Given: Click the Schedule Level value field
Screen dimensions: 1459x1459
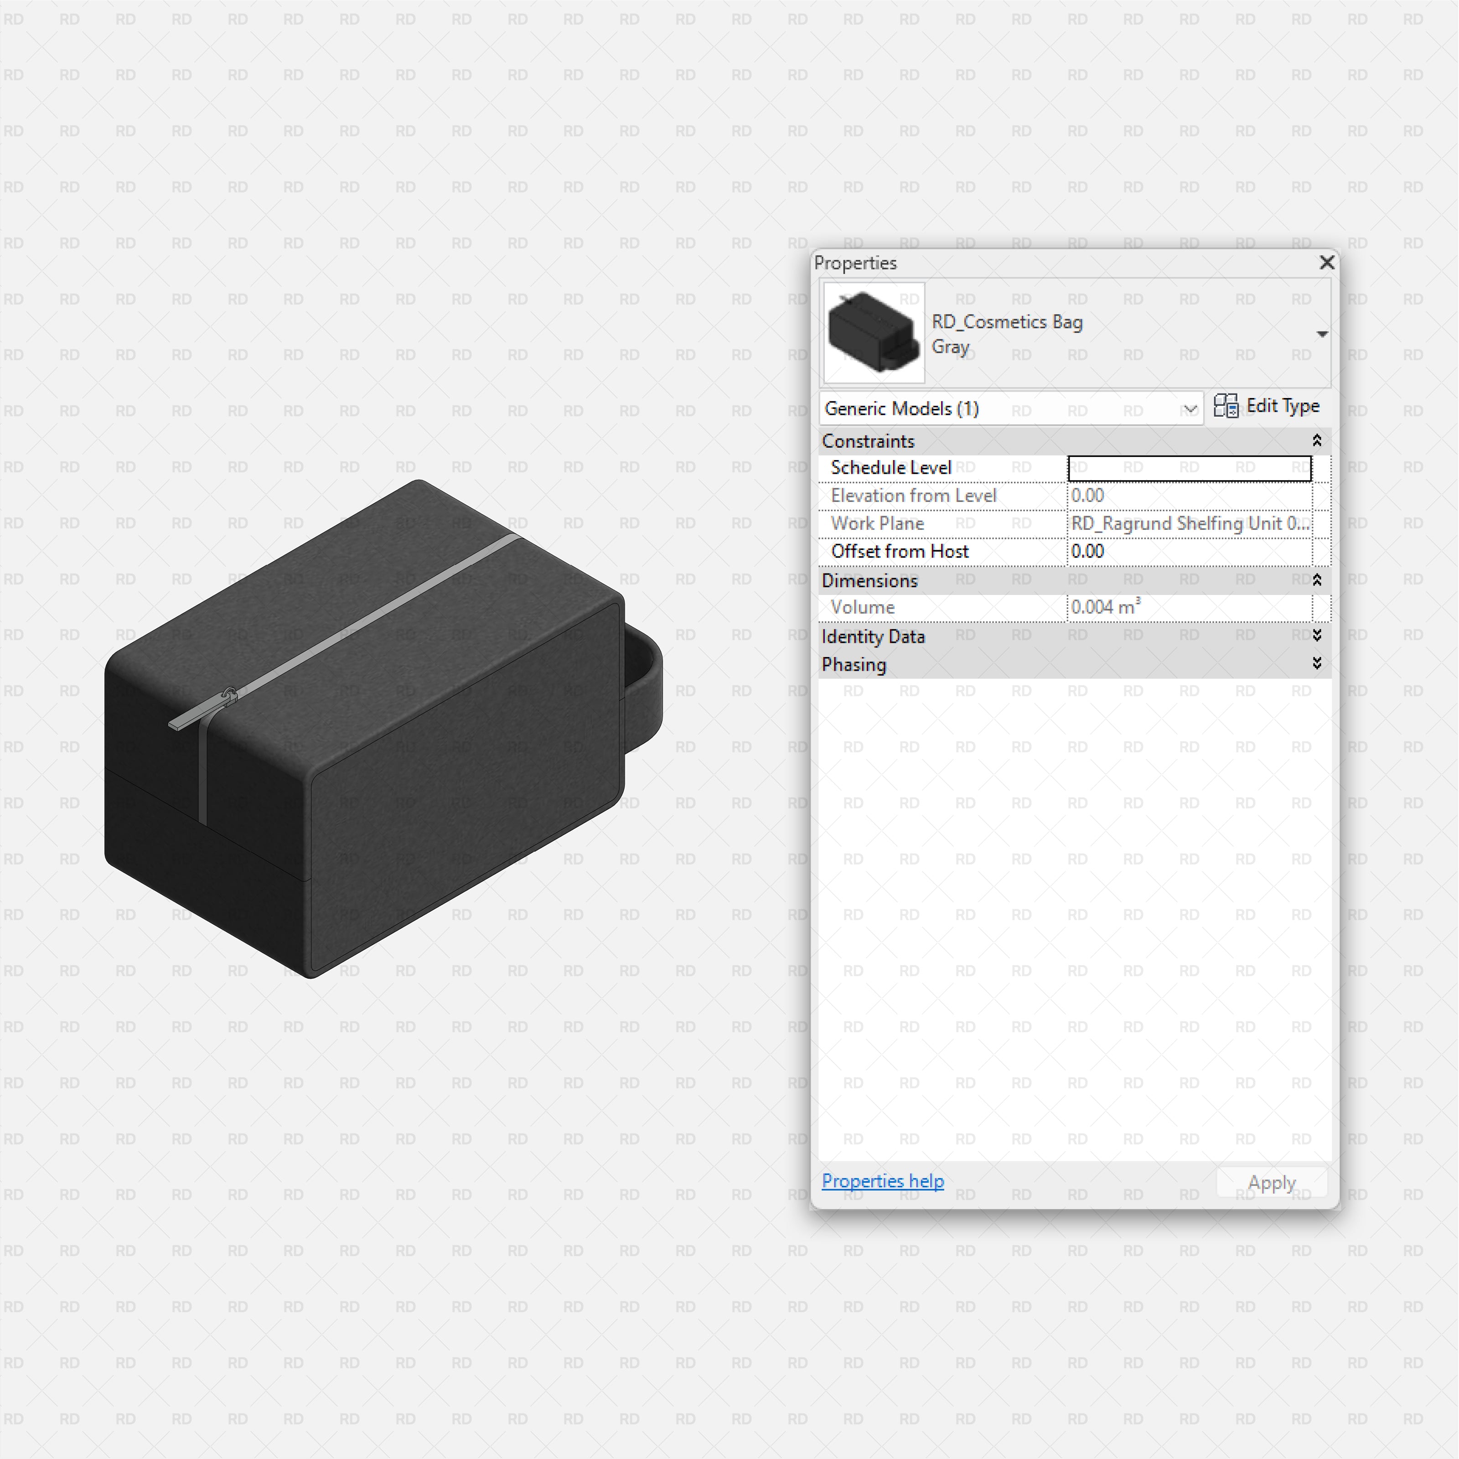Looking at the screenshot, I should (1189, 468).
